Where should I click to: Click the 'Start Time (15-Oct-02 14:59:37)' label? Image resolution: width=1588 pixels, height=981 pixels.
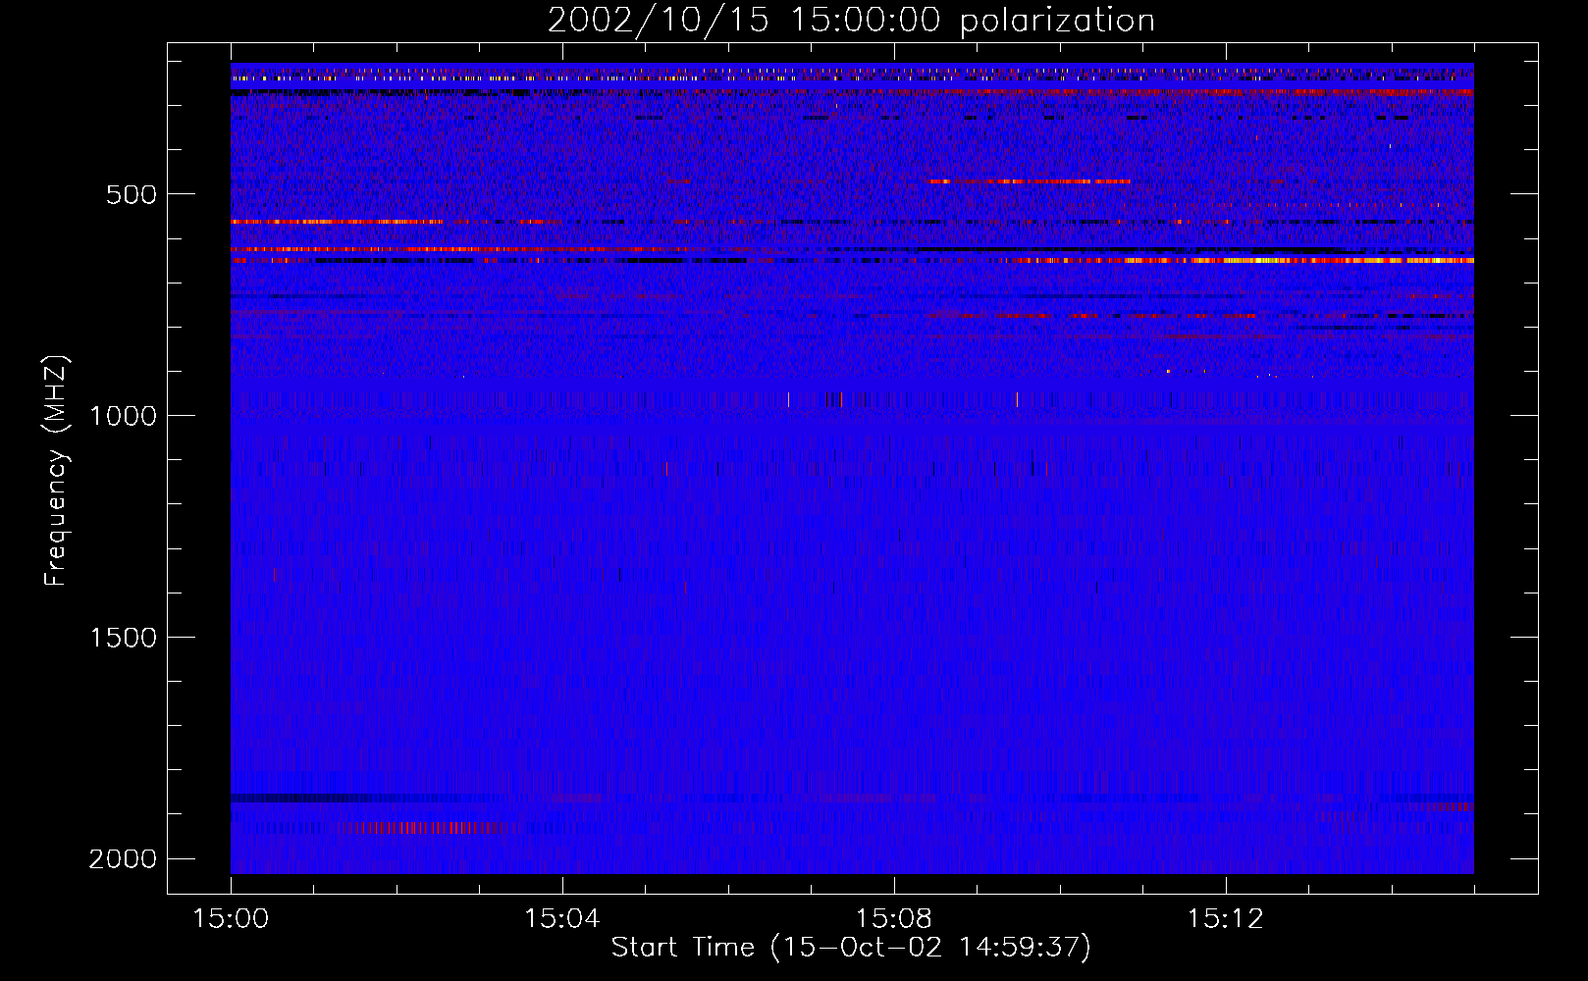pos(851,948)
